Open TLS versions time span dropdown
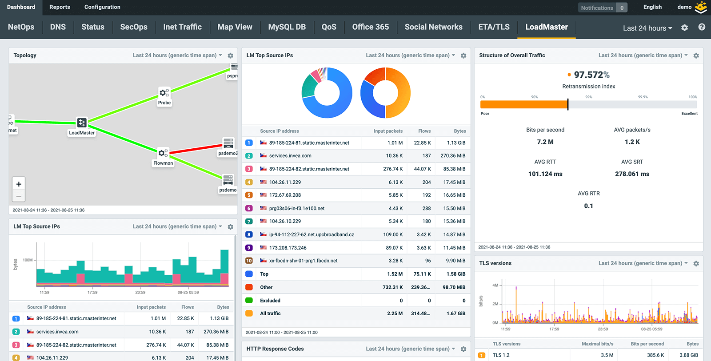The width and height of the screenshot is (711, 361). tap(643, 263)
